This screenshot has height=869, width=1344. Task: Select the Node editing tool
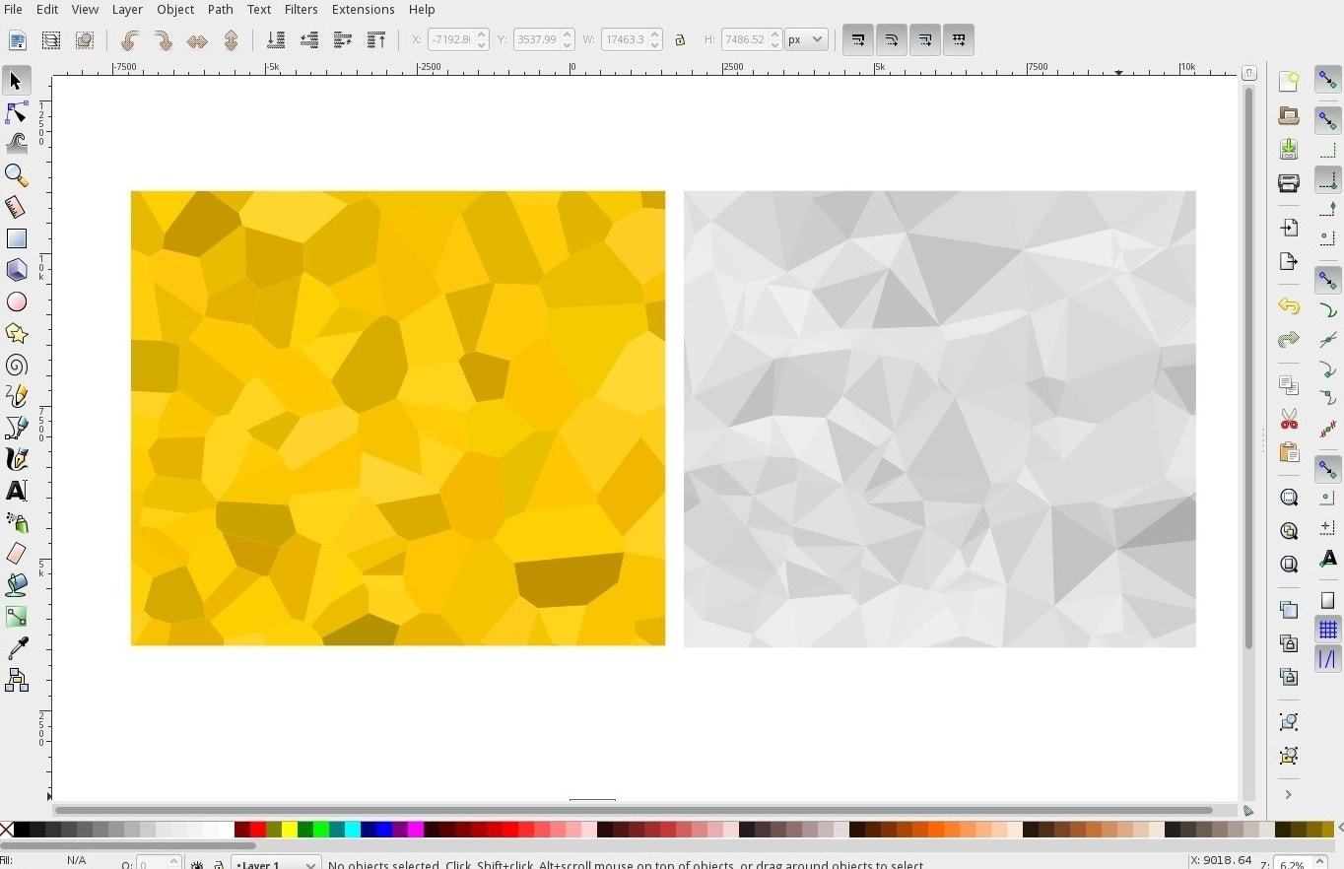click(16, 112)
